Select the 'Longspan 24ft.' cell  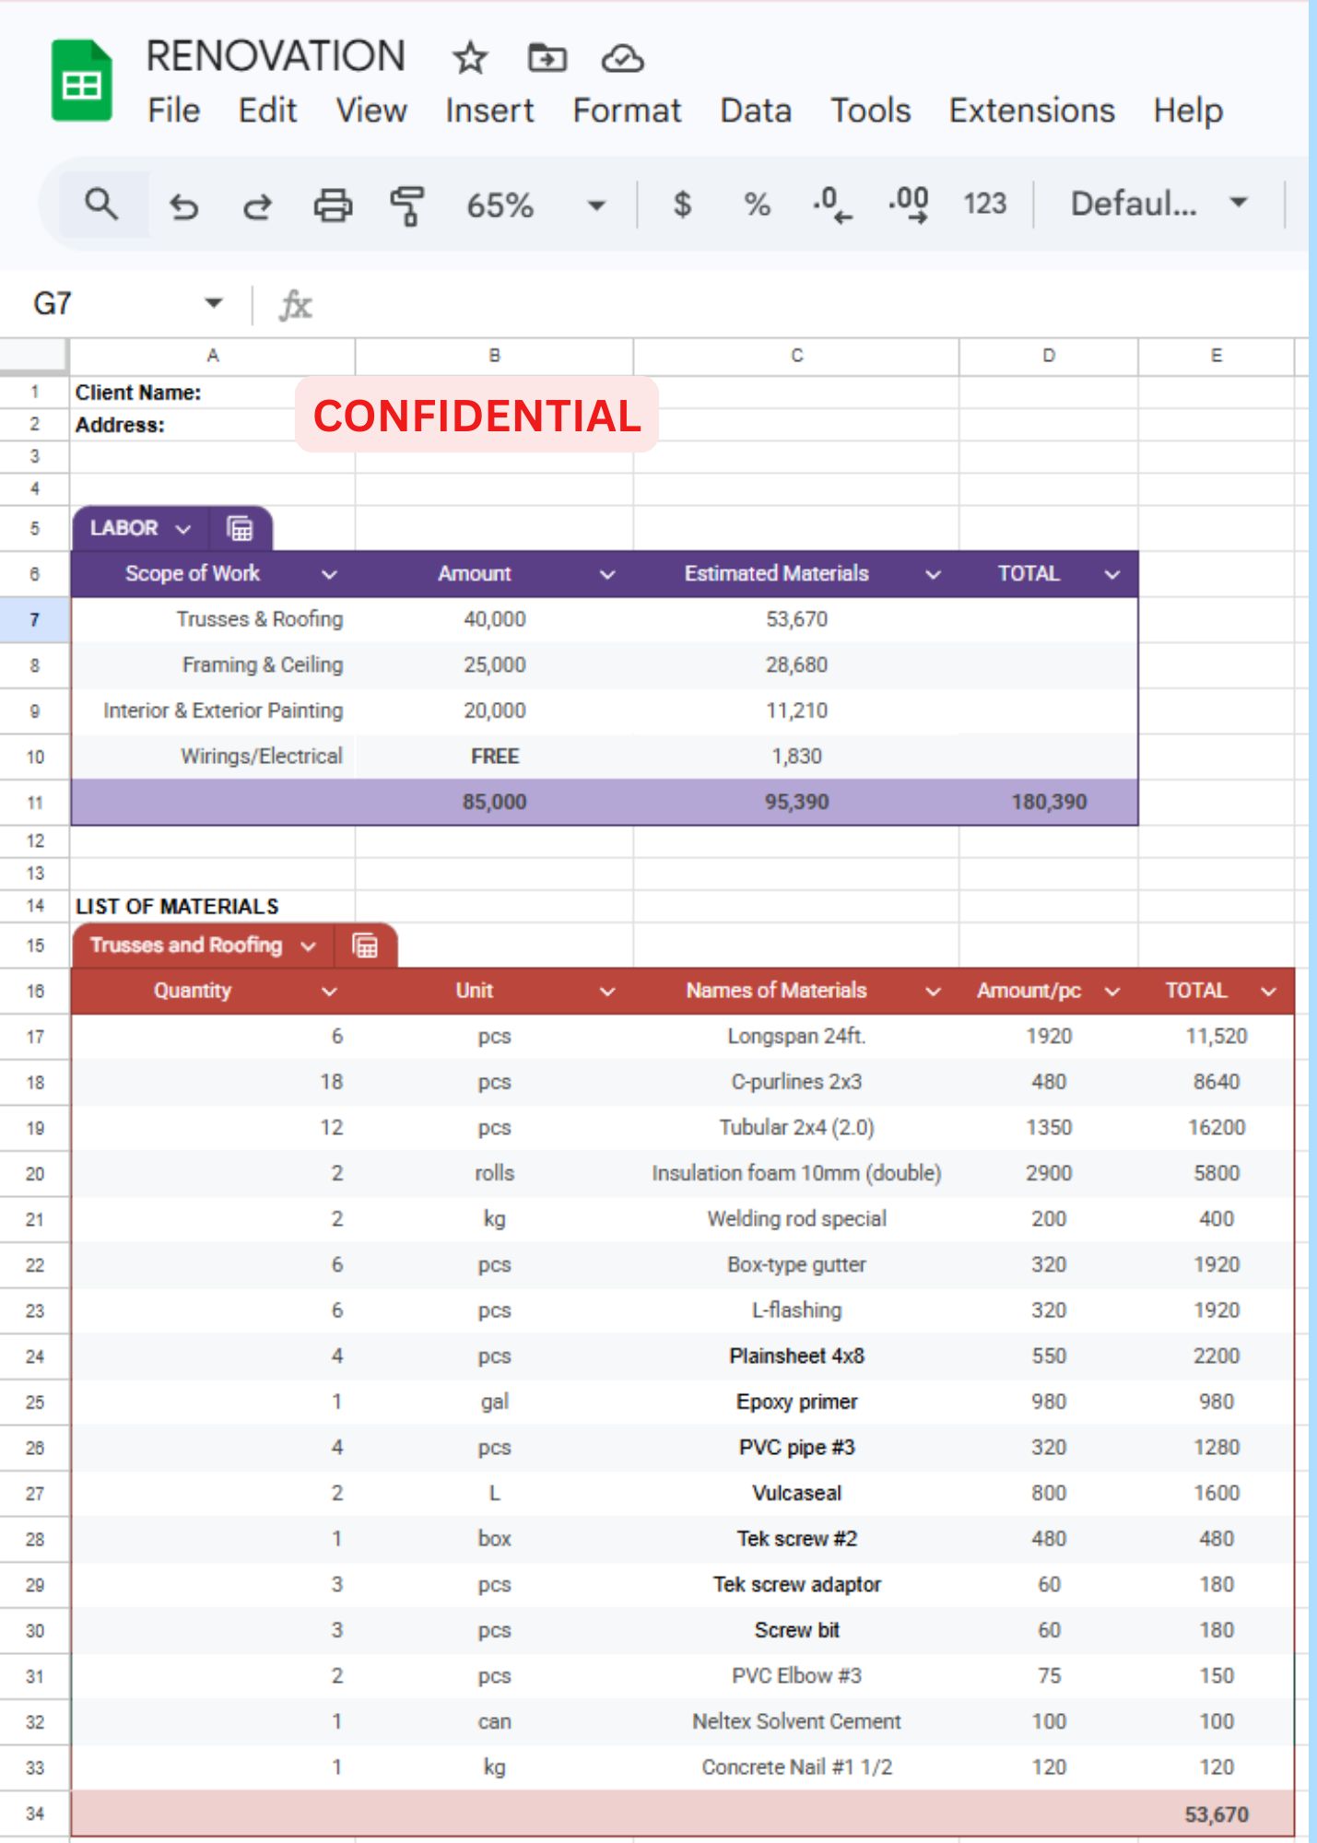(x=796, y=1037)
